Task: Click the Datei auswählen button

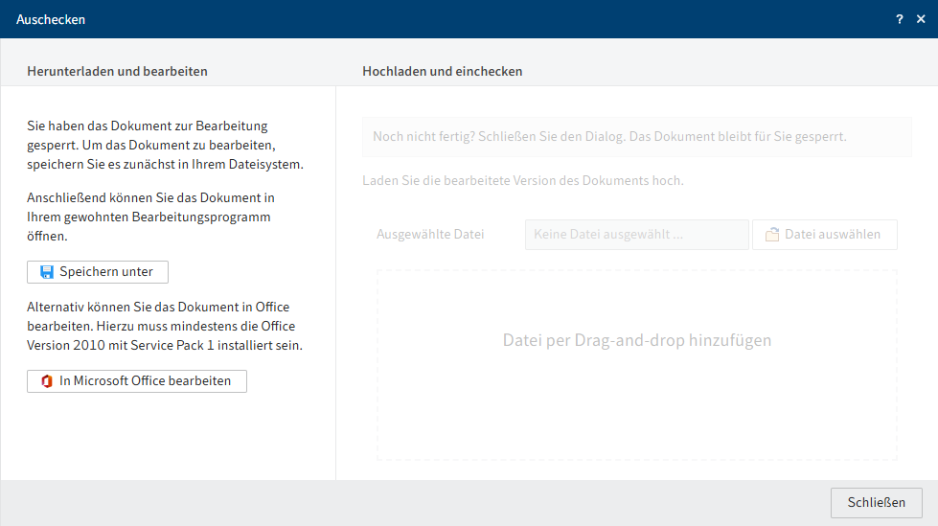Action: 824,235
